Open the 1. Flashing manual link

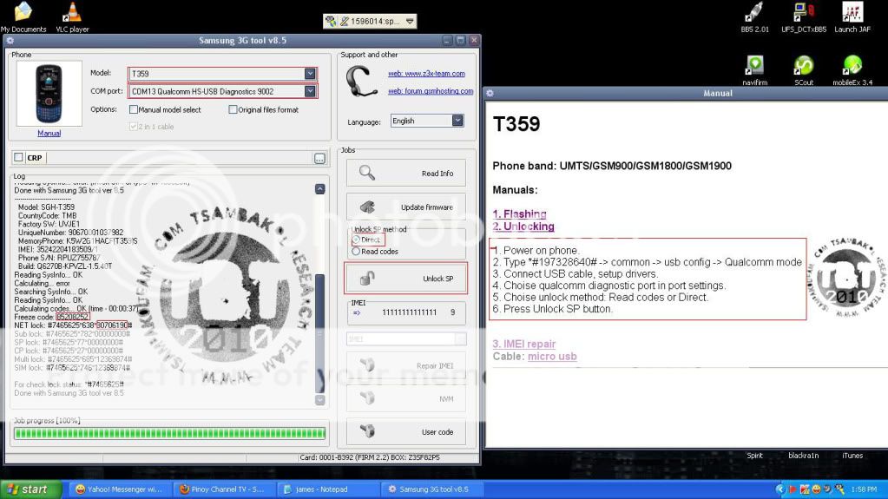coord(519,214)
